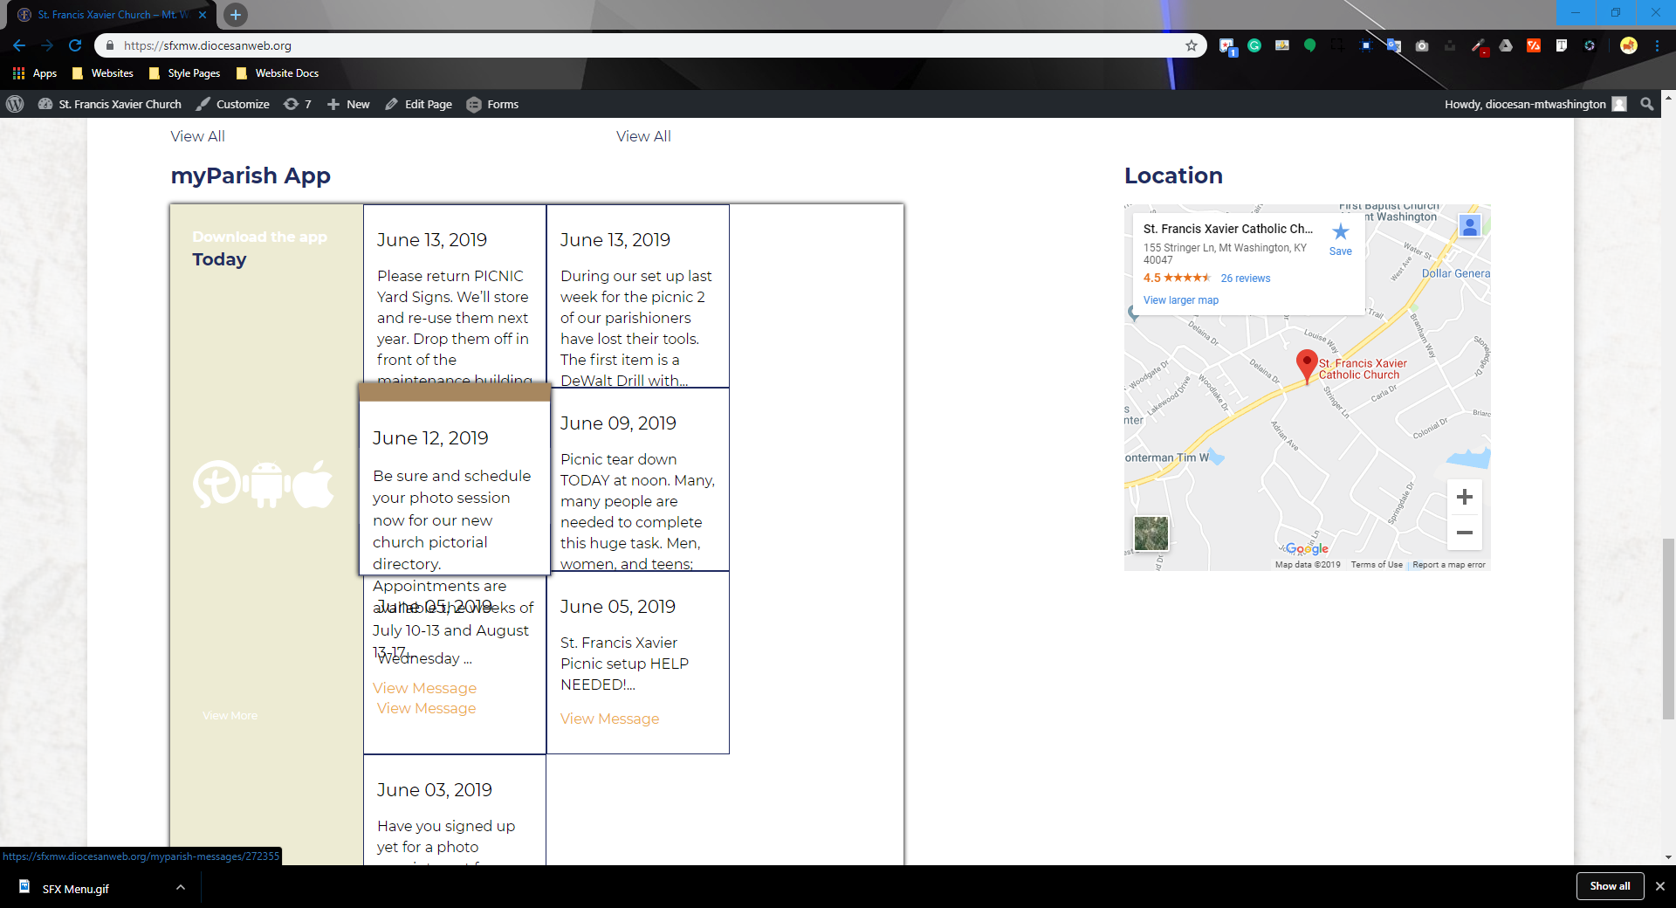Open admin bar search magnifier
This screenshot has height=908, width=1676.
tap(1646, 104)
